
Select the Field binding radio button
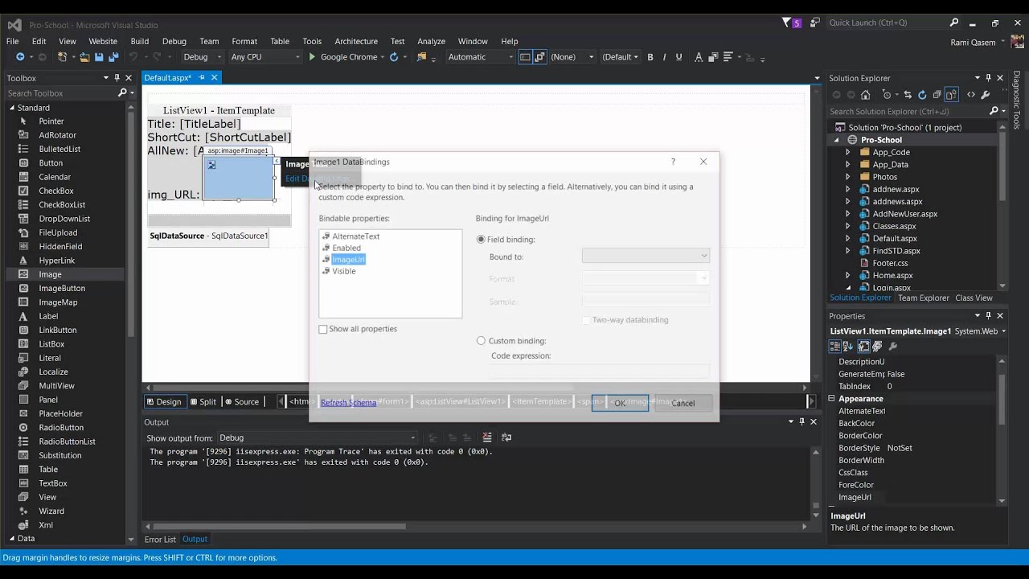pyautogui.click(x=482, y=240)
